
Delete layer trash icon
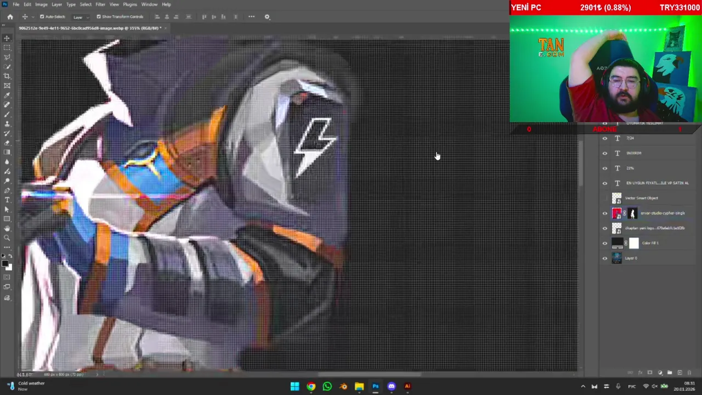click(x=689, y=373)
